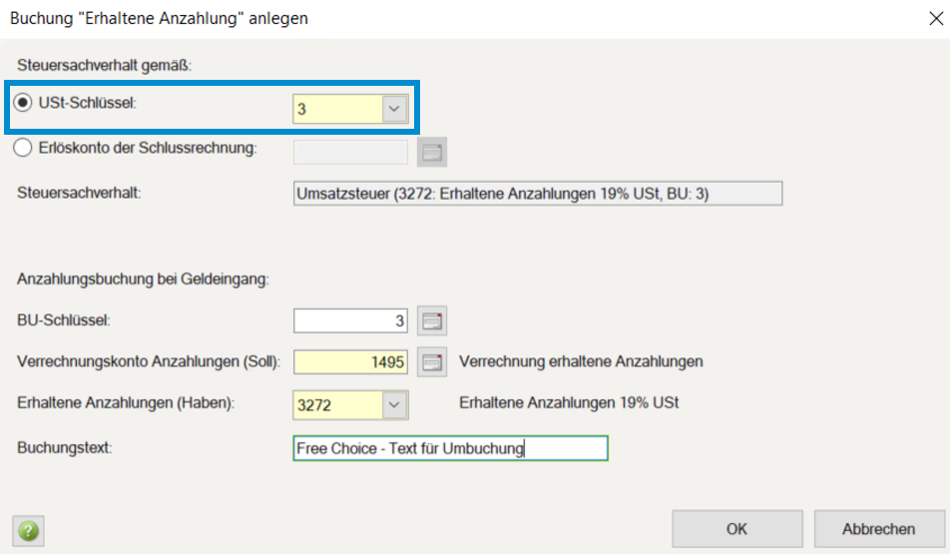This screenshot has height=554, width=950.
Task: Close the Buchung dialog with X
Action: 934,18
